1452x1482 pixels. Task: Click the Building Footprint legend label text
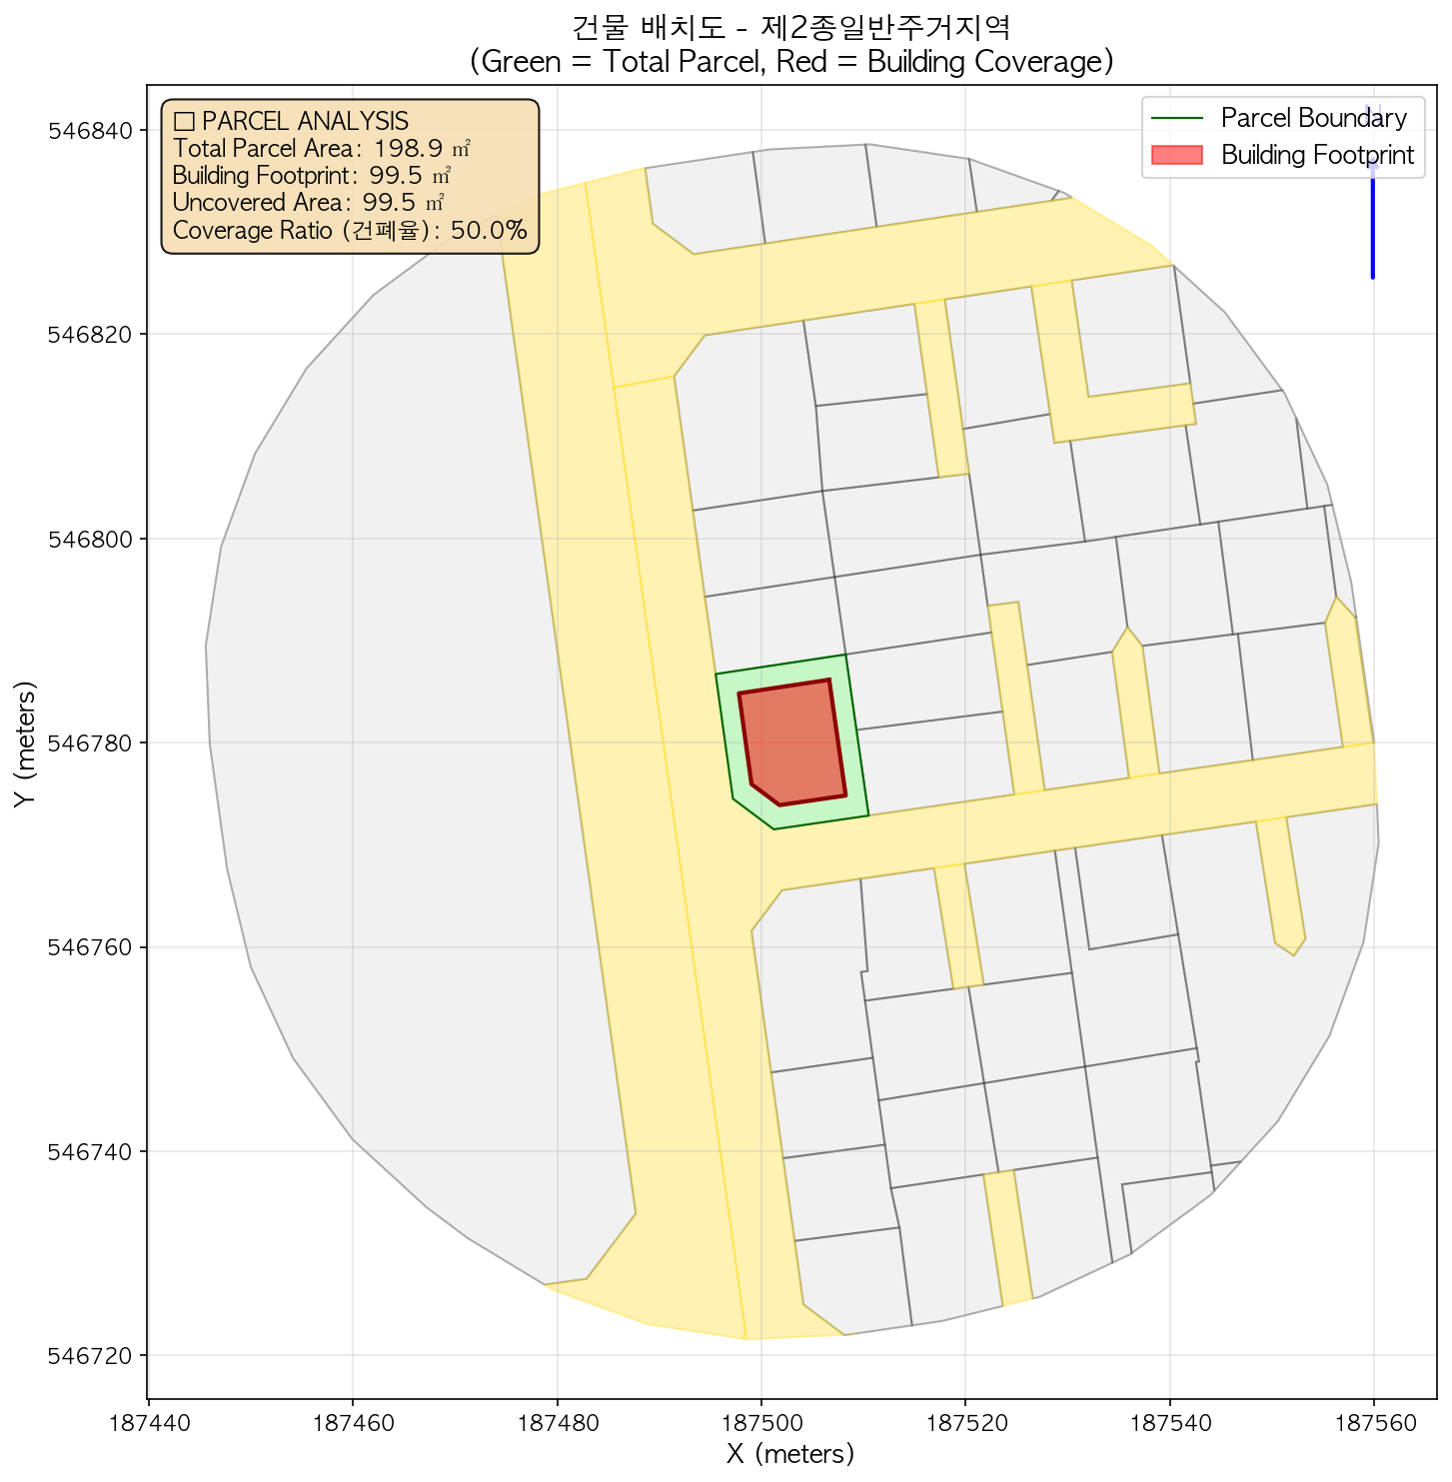(1317, 155)
